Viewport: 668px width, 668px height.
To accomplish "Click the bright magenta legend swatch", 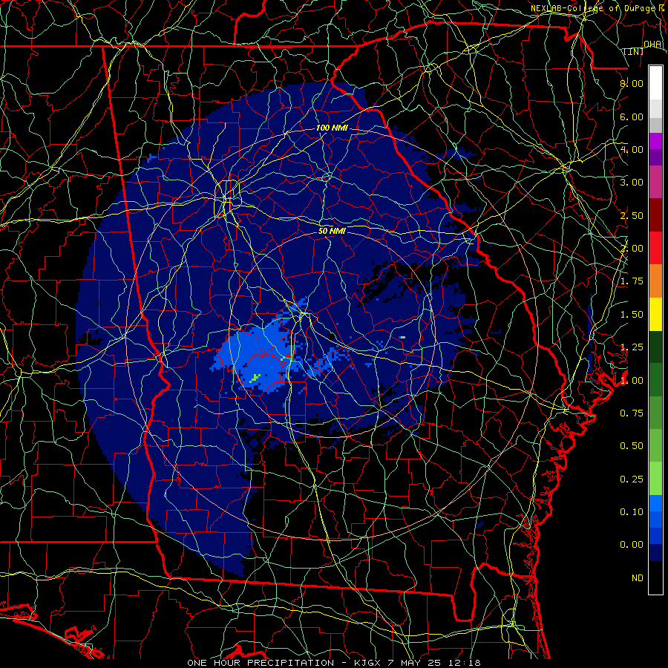I will point(655,141).
